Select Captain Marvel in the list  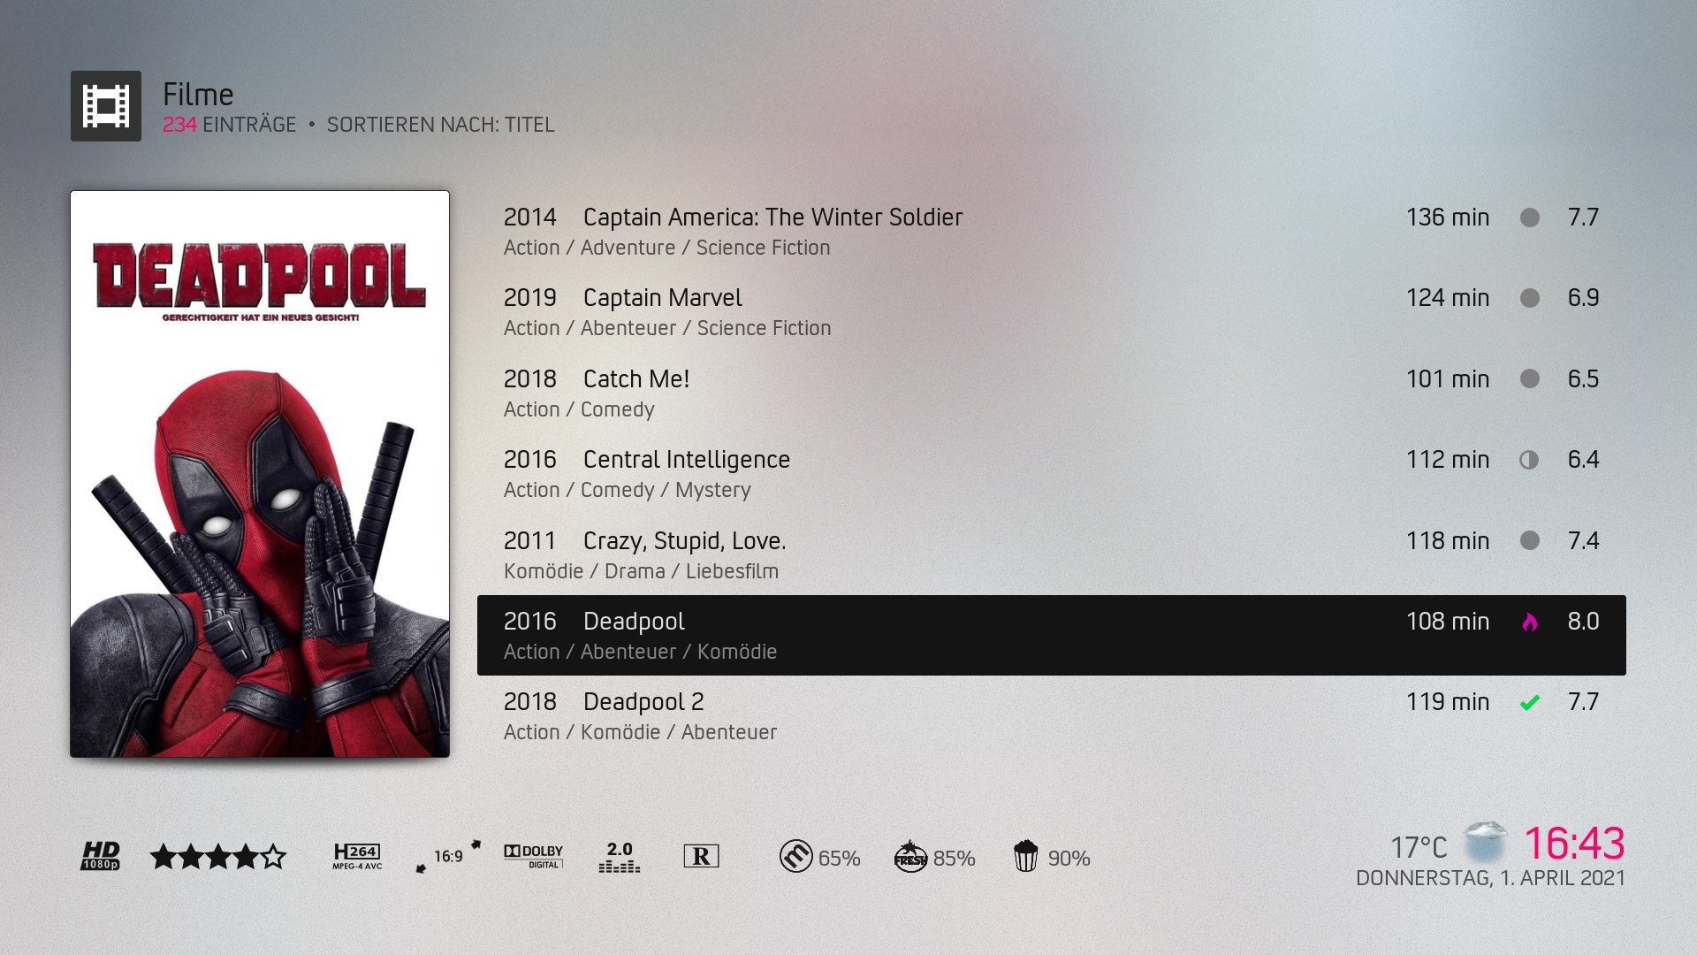[x=1052, y=311]
